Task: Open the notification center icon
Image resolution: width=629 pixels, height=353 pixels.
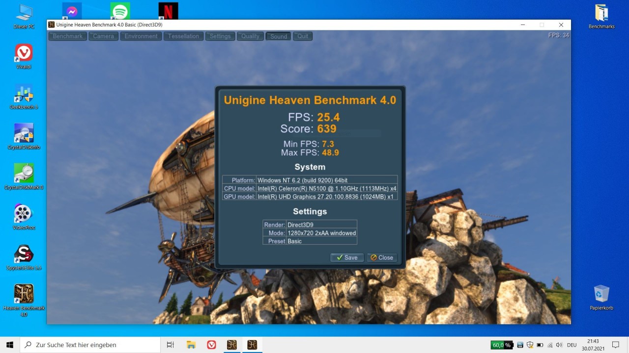Action: click(616, 345)
